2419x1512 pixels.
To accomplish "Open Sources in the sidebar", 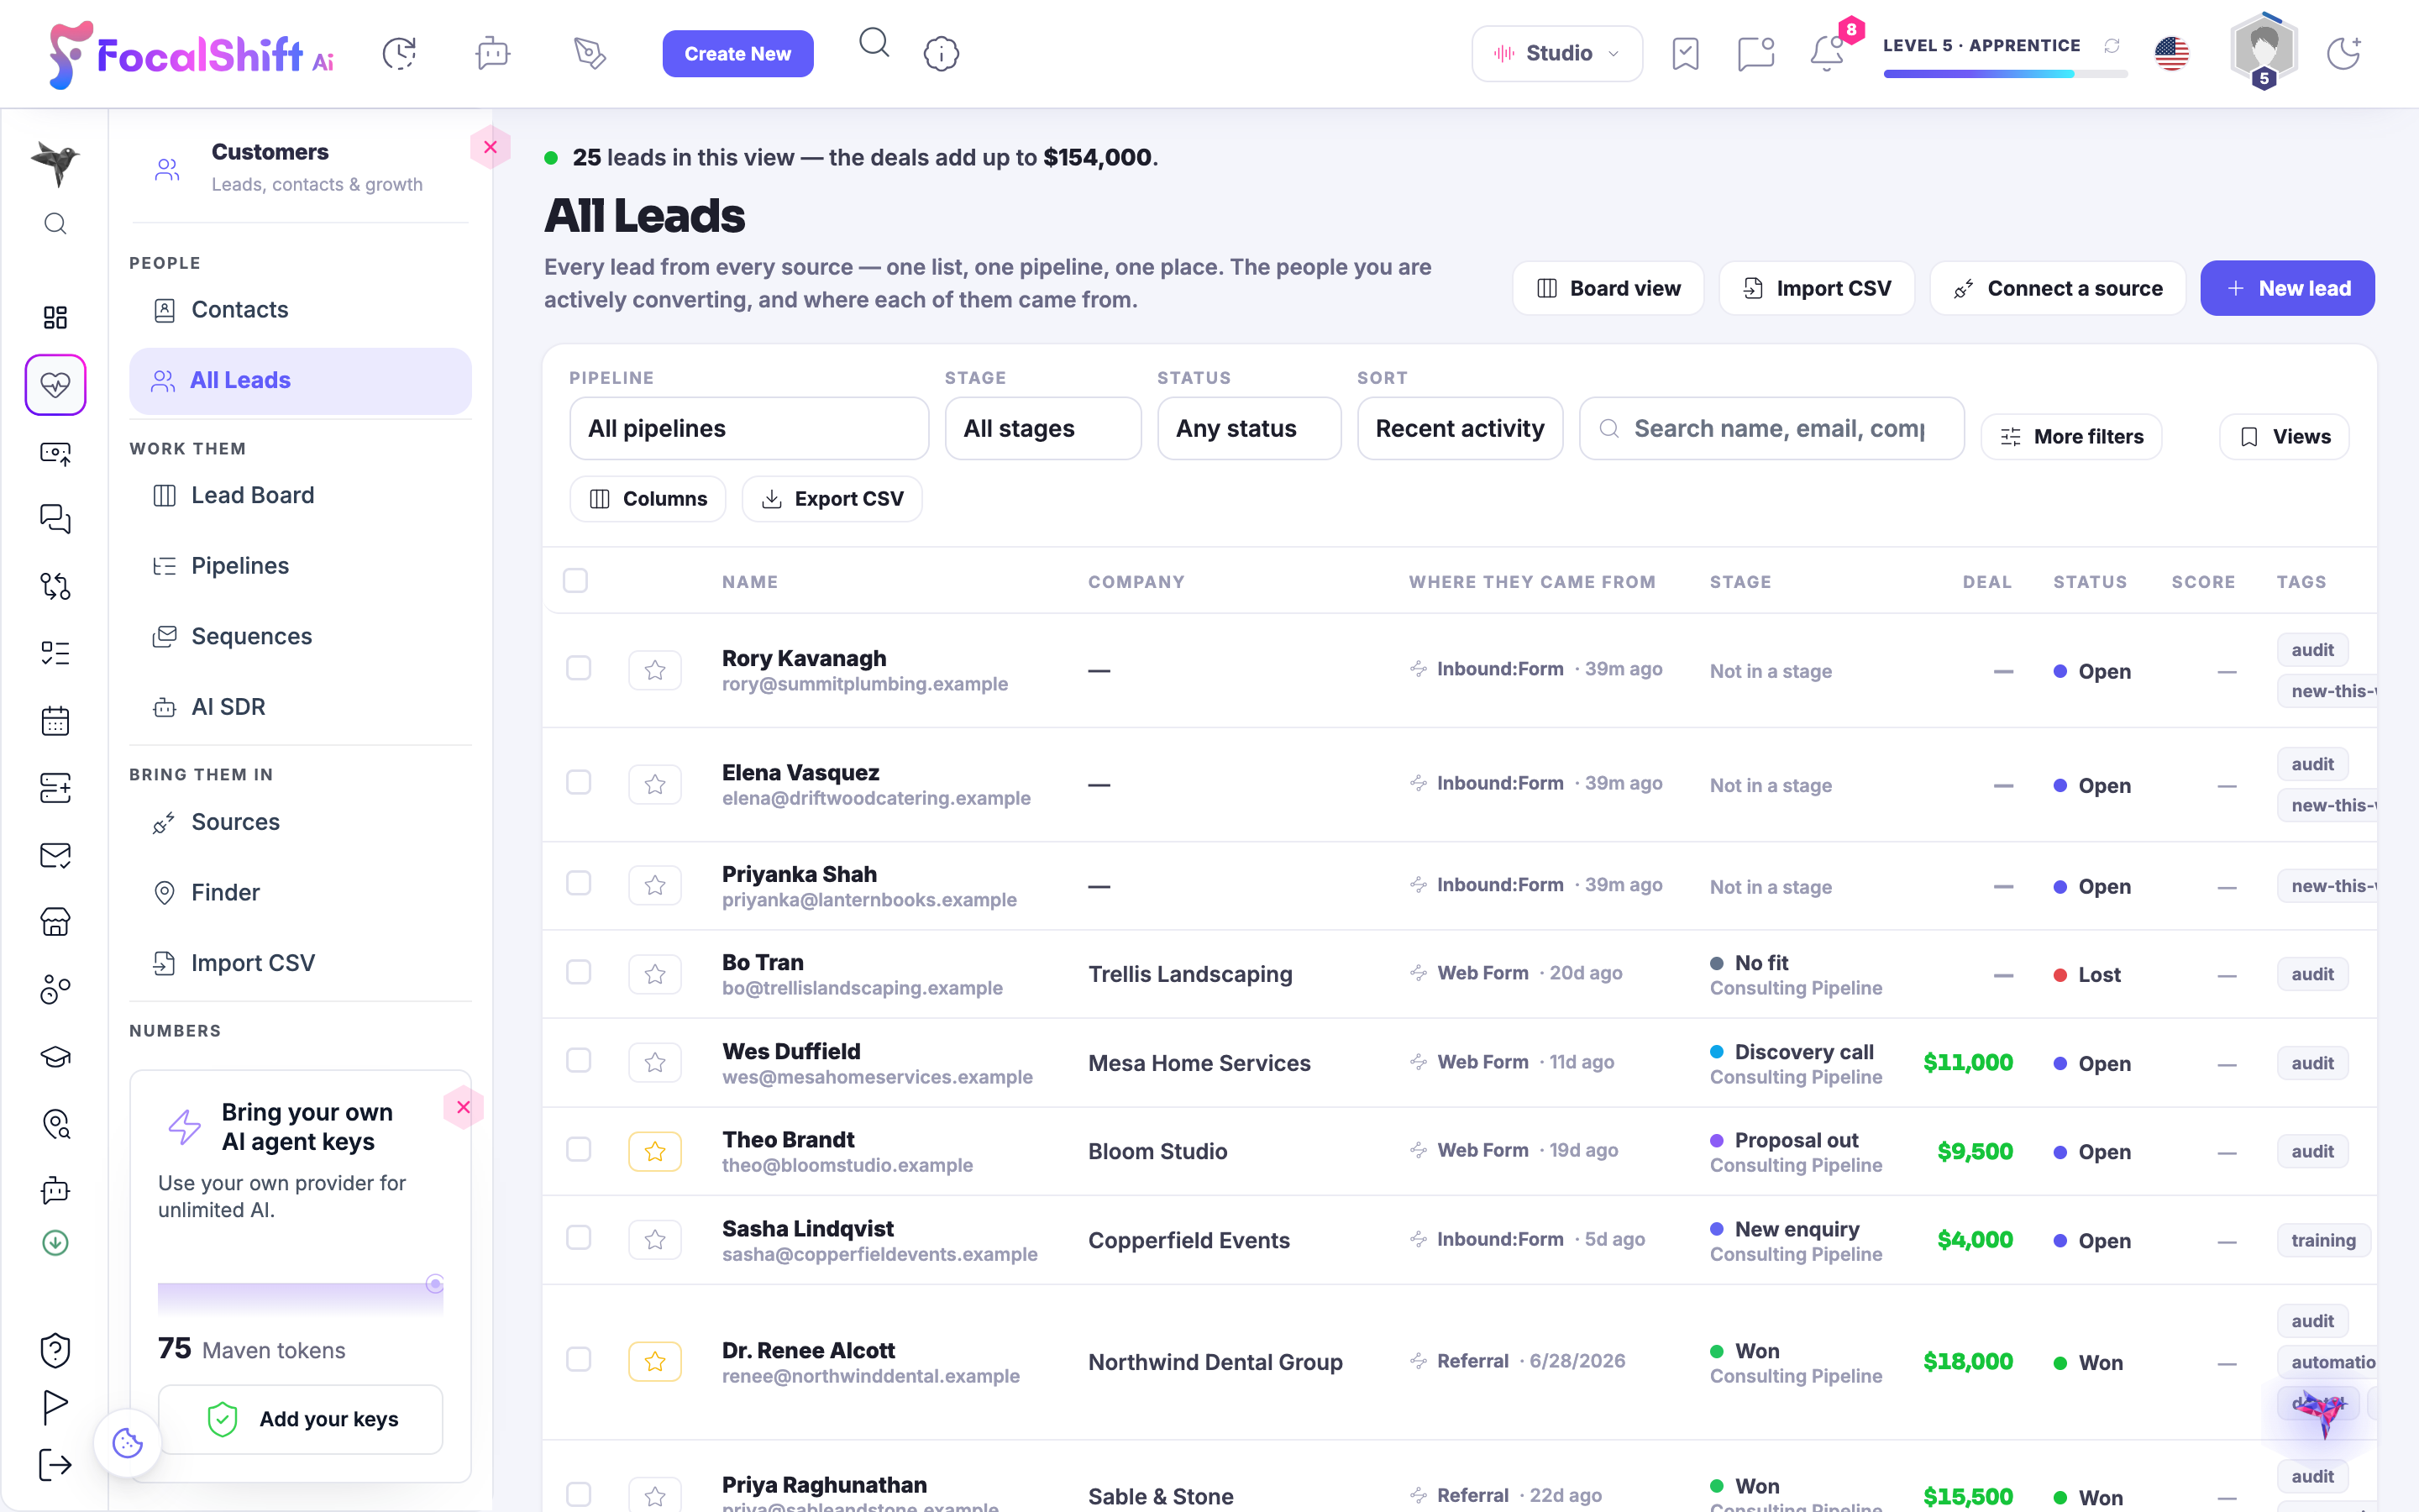I will coord(300,822).
